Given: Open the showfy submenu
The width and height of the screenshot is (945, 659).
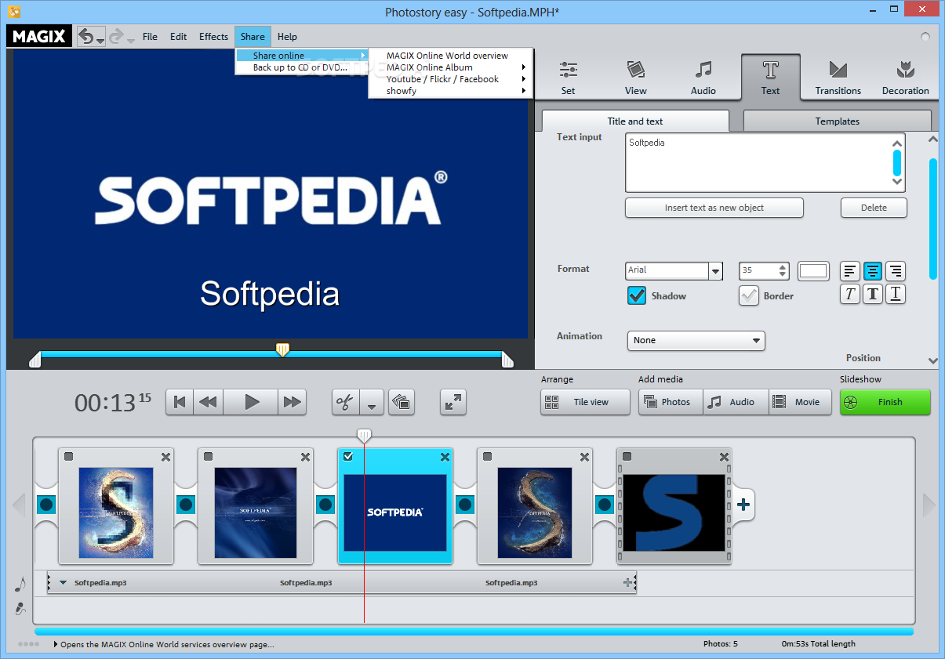Looking at the screenshot, I should [x=451, y=91].
